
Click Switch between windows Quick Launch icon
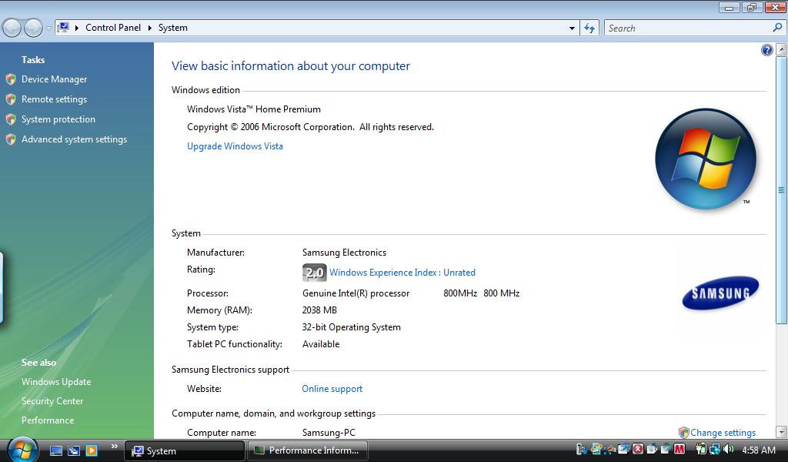pos(74,450)
